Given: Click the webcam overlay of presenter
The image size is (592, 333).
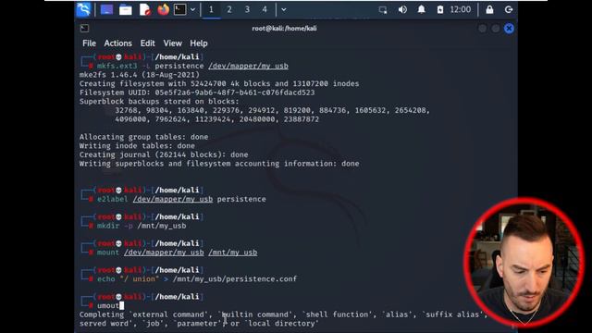Looking at the screenshot, I should click(524, 262).
